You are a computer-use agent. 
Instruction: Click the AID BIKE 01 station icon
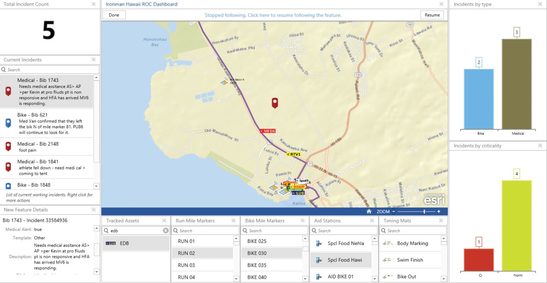(x=319, y=277)
